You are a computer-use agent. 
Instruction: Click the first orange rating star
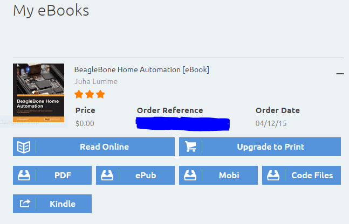point(79,95)
